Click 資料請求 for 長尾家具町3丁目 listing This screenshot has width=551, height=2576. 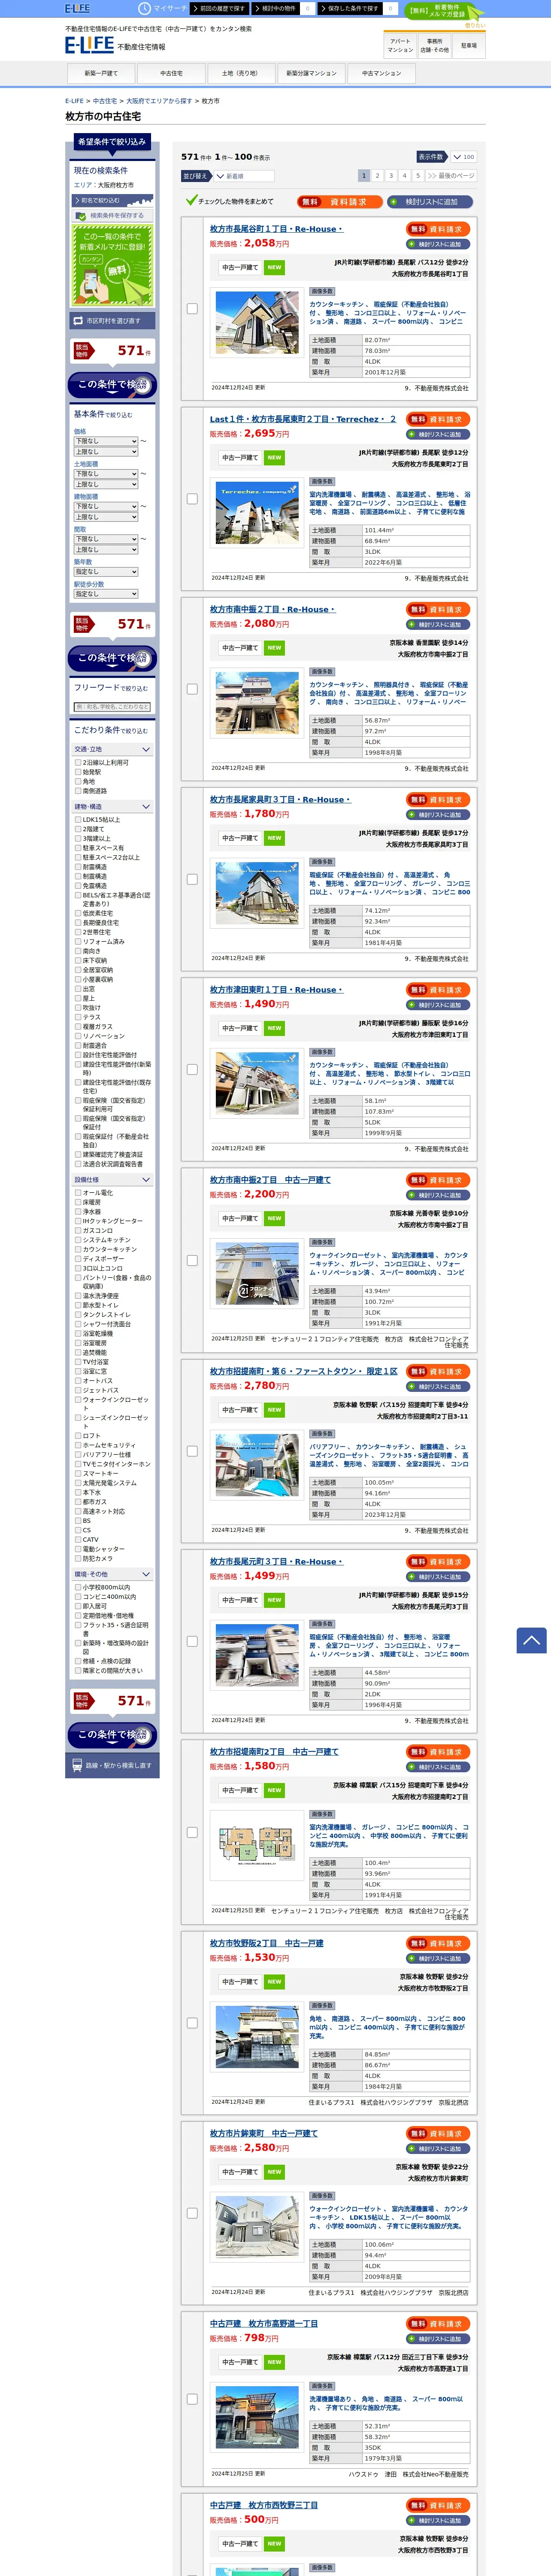pos(438,800)
